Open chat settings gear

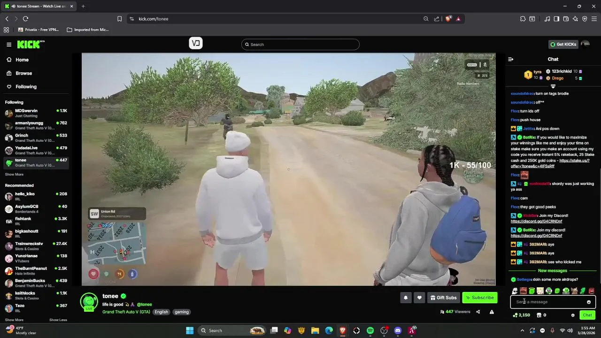pos(573,315)
